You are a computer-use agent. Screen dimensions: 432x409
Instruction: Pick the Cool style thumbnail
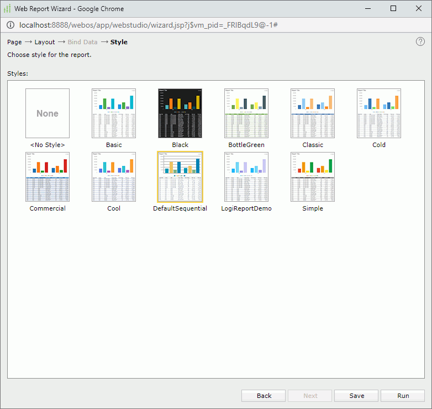pyautogui.click(x=114, y=177)
